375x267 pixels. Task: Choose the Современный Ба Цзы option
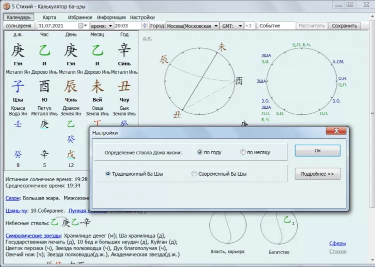194,174
